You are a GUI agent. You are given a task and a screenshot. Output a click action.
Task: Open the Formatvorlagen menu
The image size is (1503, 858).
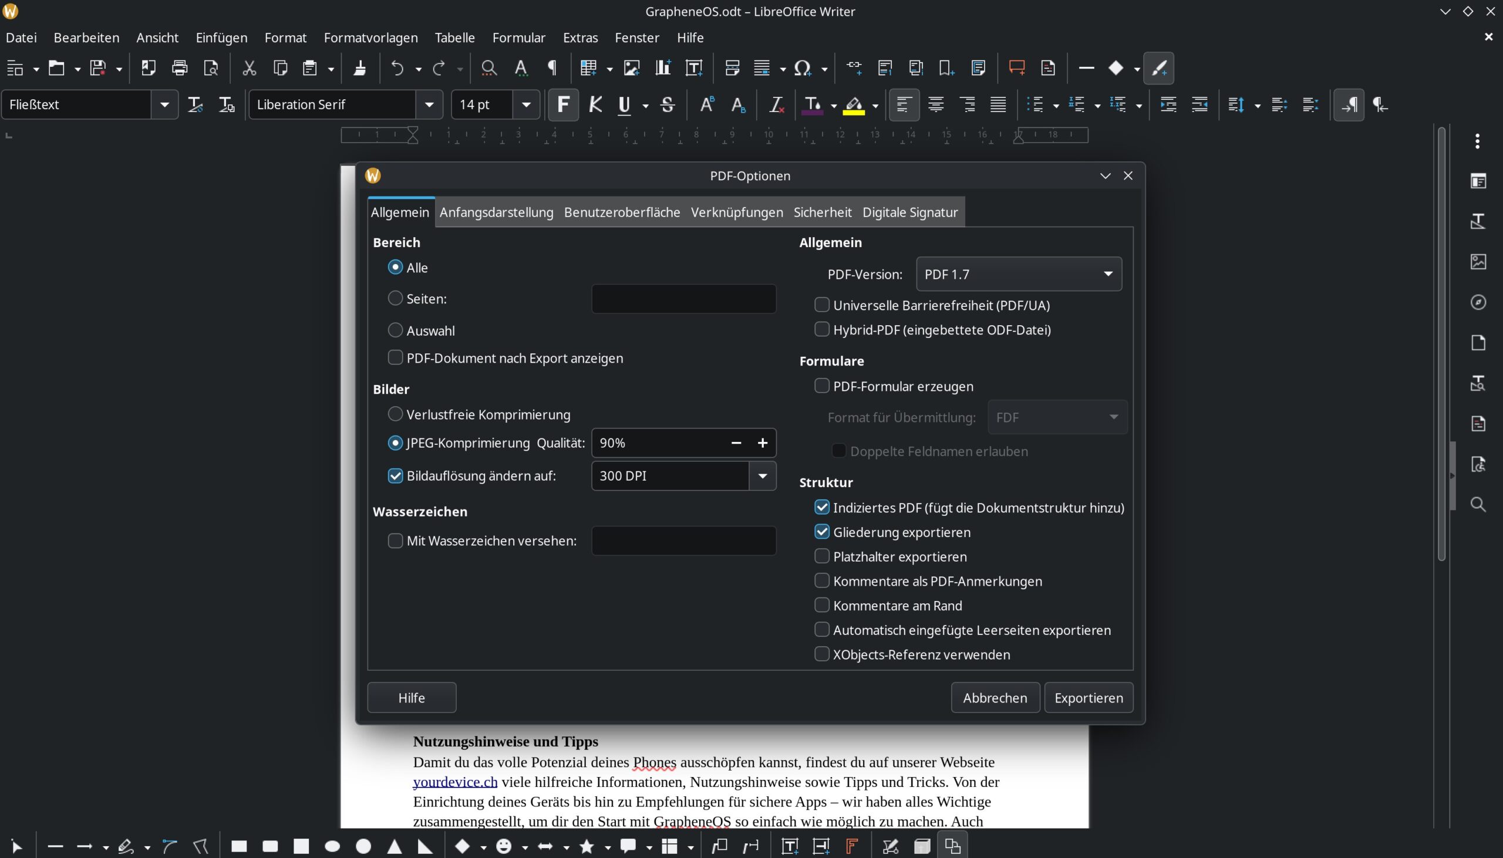(x=370, y=38)
